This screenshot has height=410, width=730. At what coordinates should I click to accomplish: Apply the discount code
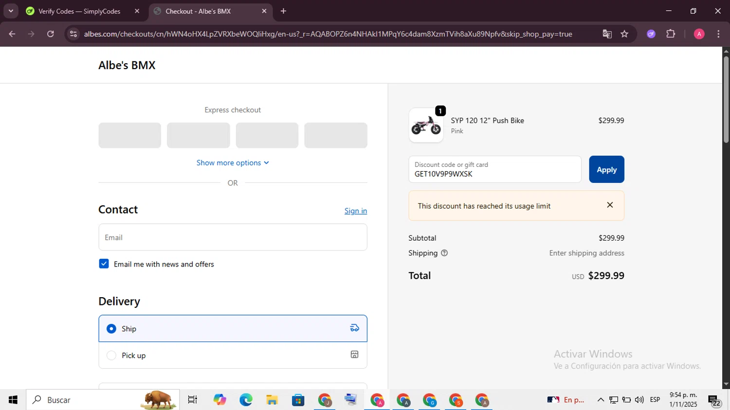click(x=606, y=169)
